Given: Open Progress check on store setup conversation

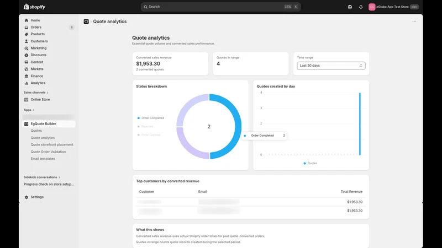Looking at the screenshot, I should click(49, 184).
